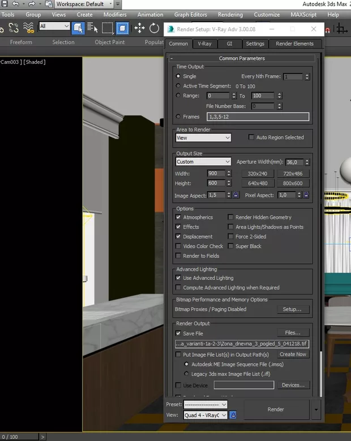Lock the Image Aspect ratio
Viewport: 351px width, 441px height.
pyautogui.click(x=236, y=195)
